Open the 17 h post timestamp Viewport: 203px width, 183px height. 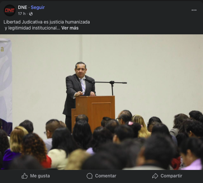(x=22, y=13)
